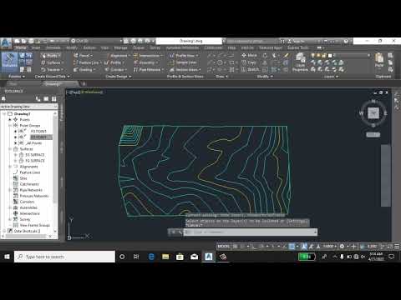Select Pipe Networks node in Prospector tree
This screenshot has width=401, height=300.
click(x=31, y=190)
